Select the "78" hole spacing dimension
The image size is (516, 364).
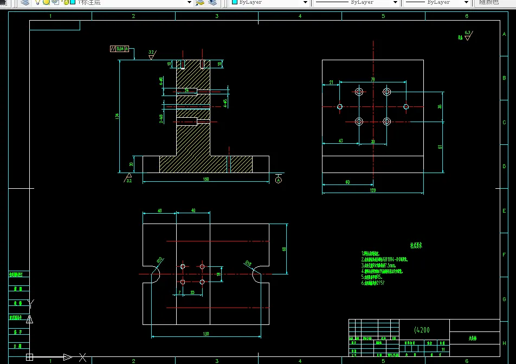[373, 79]
